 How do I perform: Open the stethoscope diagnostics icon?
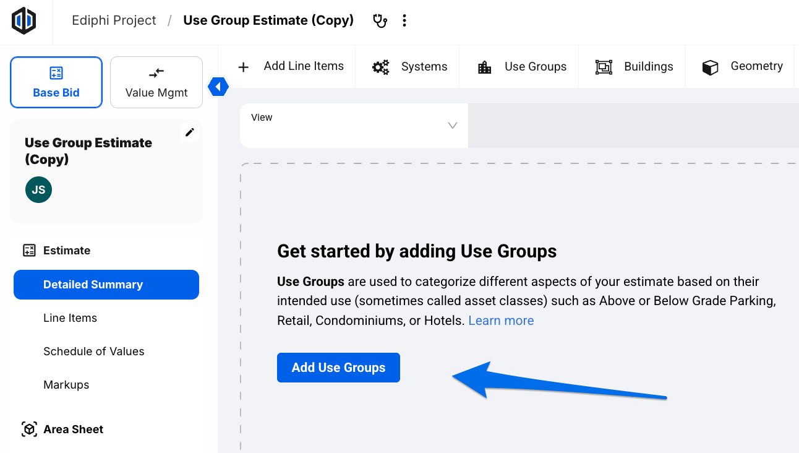380,20
